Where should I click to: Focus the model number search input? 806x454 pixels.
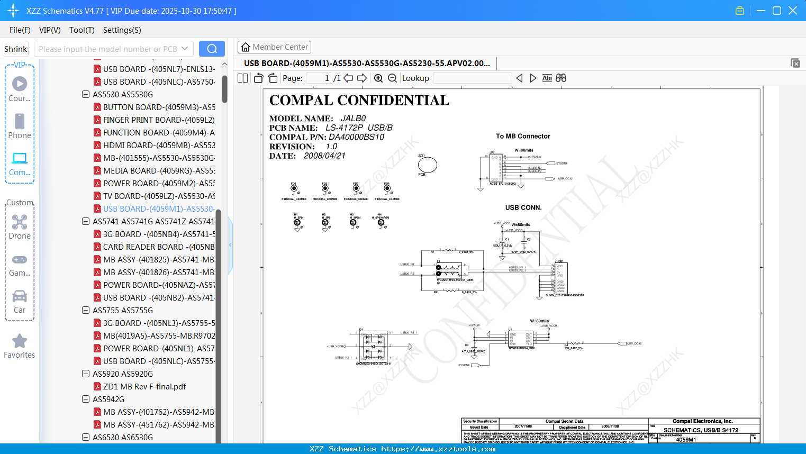coord(108,49)
